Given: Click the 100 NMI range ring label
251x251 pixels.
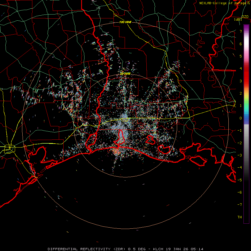Looking at the screenshot, I should [125, 22].
